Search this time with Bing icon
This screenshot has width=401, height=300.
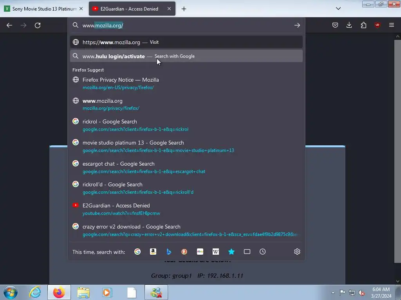coord(168,252)
